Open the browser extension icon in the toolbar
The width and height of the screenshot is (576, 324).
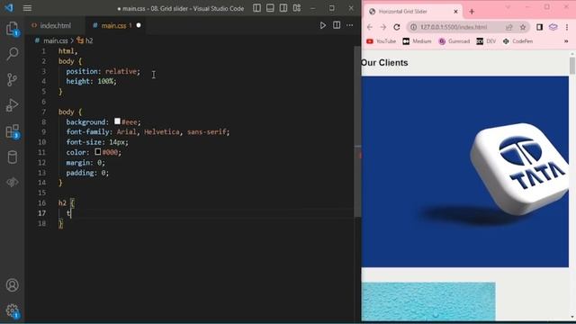[553, 27]
